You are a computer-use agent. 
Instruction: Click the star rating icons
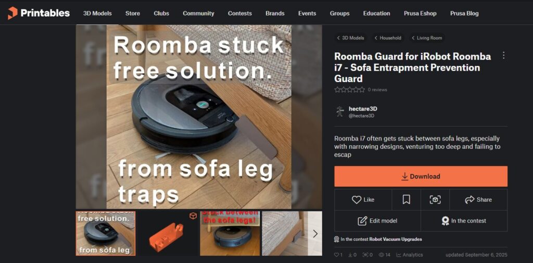point(349,90)
